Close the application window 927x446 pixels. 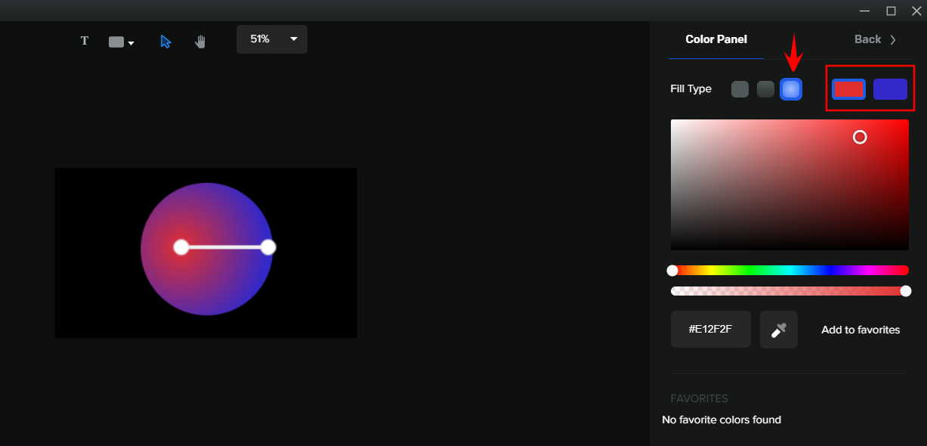(916, 11)
